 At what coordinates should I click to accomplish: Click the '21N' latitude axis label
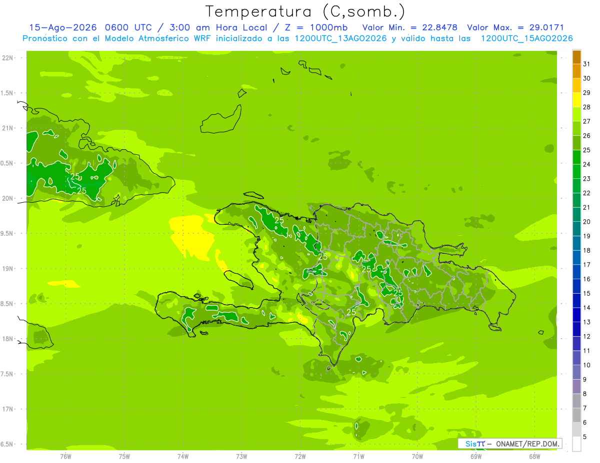(x=7, y=128)
